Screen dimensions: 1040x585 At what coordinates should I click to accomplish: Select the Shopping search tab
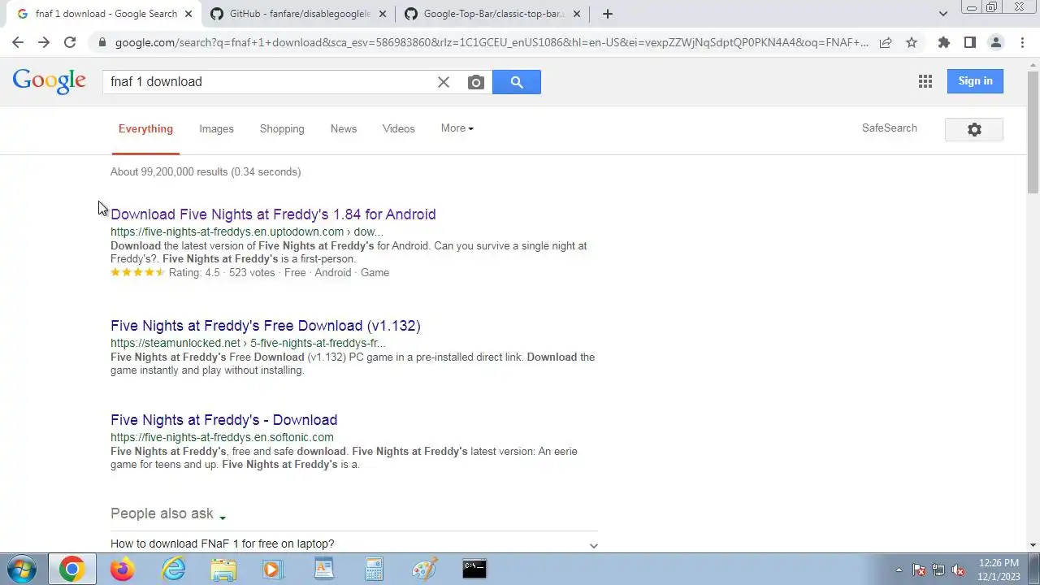click(x=282, y=128)
